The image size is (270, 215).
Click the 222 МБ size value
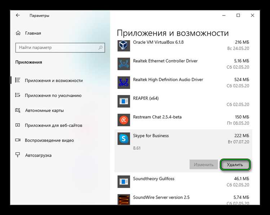point(242,136)
